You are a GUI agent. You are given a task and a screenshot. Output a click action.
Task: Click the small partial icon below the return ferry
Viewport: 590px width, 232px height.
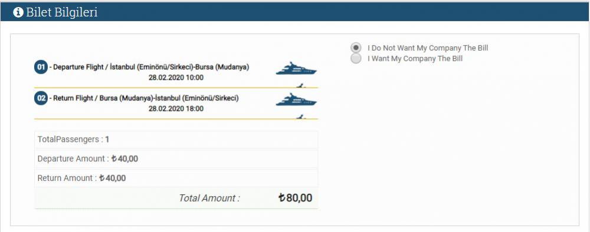tap(300, 117)
